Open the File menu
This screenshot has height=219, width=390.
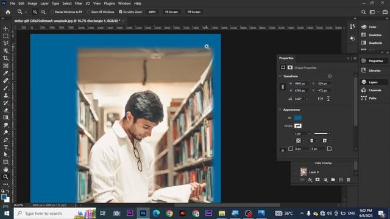click(x=12, y=4)
